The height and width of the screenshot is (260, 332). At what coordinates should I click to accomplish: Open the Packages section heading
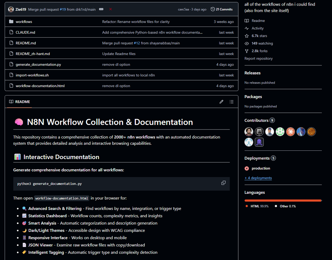point(253,97)
